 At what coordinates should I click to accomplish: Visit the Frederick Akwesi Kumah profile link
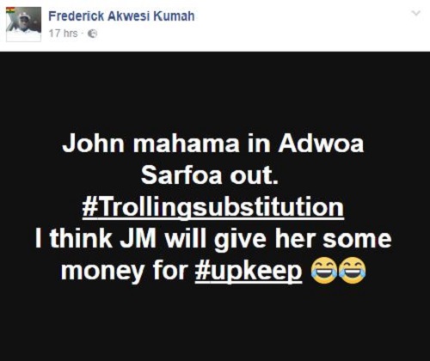[121, 15]
